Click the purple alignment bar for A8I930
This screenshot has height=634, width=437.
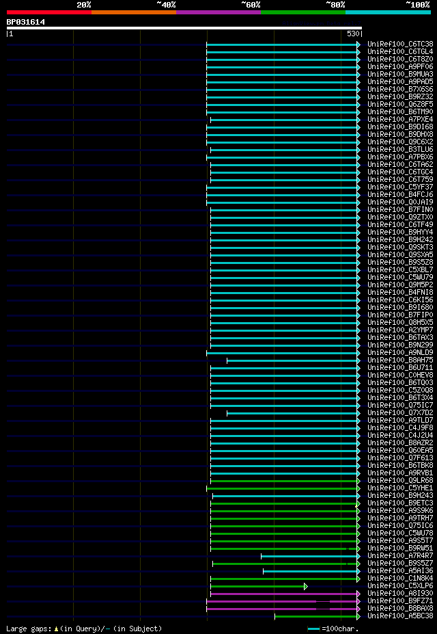click(285, 594)
